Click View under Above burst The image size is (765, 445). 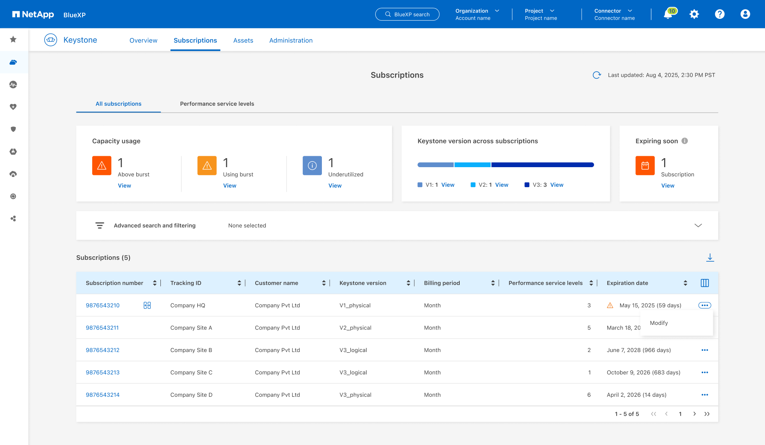124,186
